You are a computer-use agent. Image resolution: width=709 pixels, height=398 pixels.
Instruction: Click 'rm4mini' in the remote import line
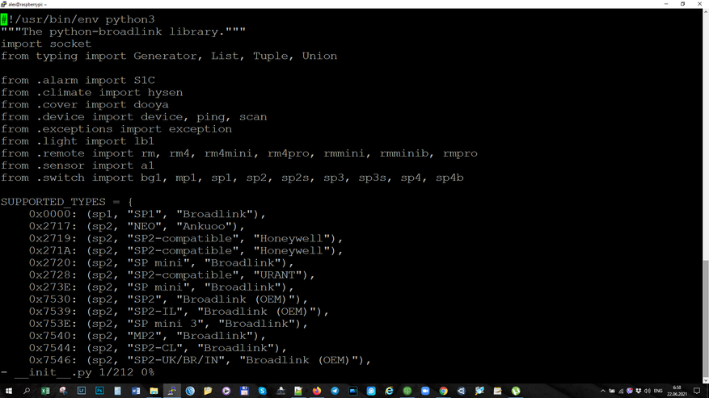point(228,153)
